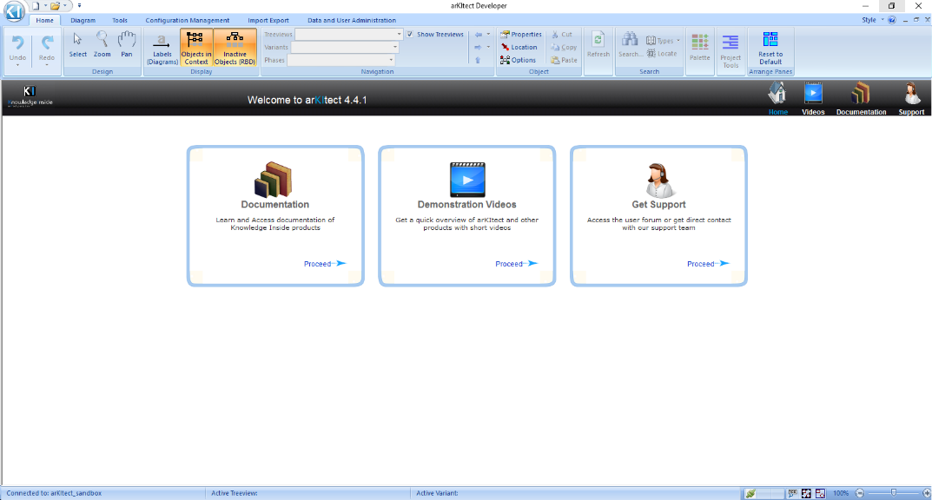Click the Location tool in Object group
Image resolution: width=932 pixels, height=500 pixels.
(519, 48)
